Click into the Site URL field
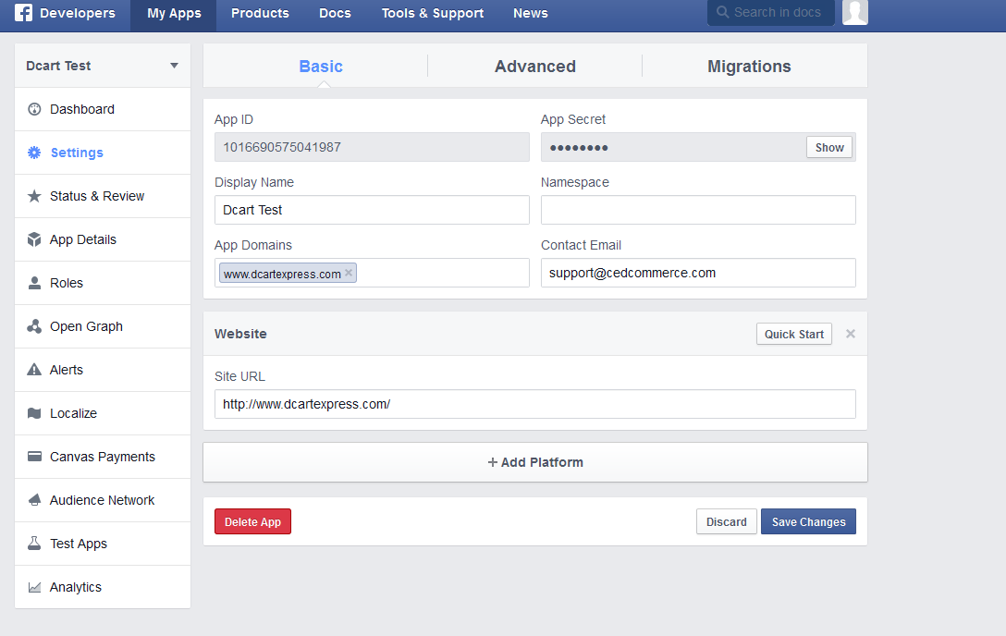This screenshot has height=636, width=1006. [x=534, y=404]
